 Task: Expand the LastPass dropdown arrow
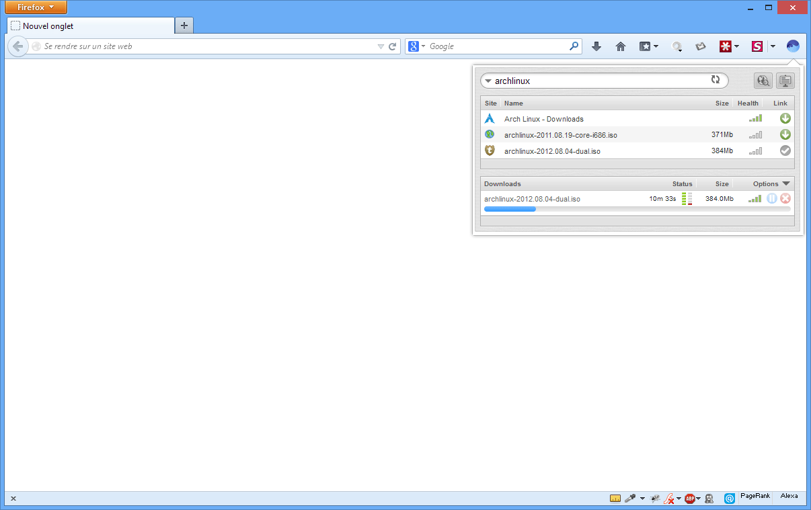tap(736, 46)
